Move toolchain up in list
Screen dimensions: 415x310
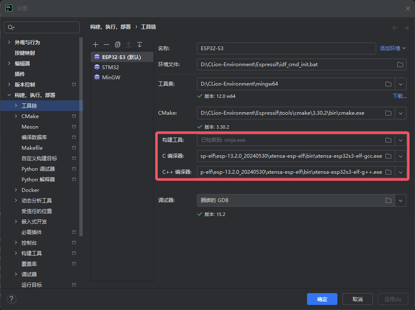(129, 44)
